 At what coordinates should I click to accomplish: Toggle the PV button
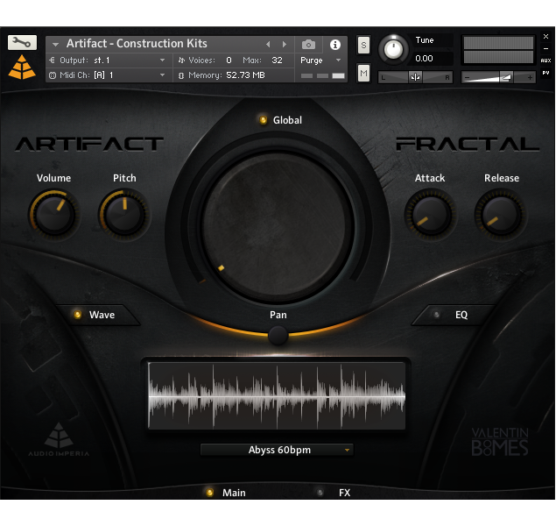(x=545, y=73)
